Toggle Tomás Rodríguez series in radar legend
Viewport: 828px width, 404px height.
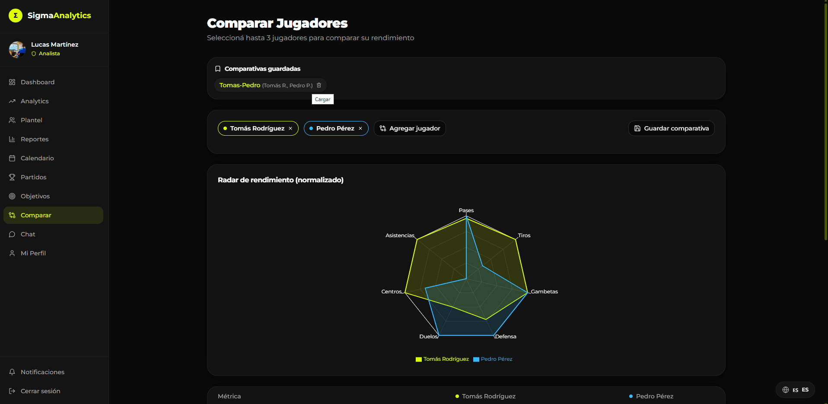point(442,359)
